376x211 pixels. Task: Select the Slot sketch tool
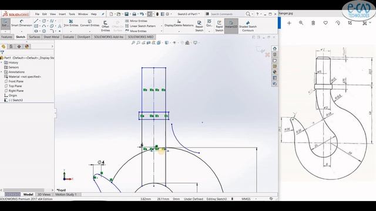[x=36, y=31]
